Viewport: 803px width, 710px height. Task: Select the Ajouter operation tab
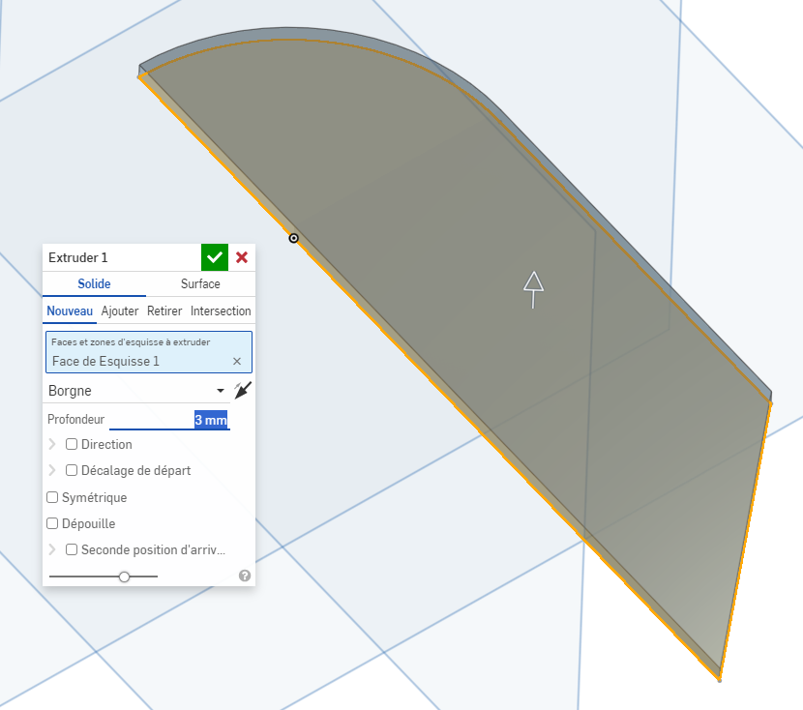(x=120, y=311)
